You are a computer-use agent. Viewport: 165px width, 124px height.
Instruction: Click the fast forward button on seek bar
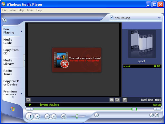[x=157, y=109]
